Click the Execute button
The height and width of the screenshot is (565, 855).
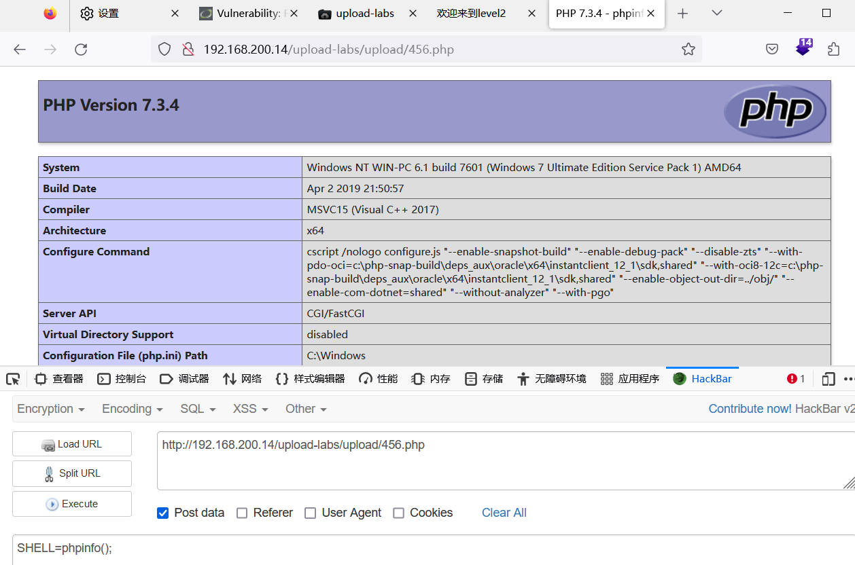tap(72, 504)
